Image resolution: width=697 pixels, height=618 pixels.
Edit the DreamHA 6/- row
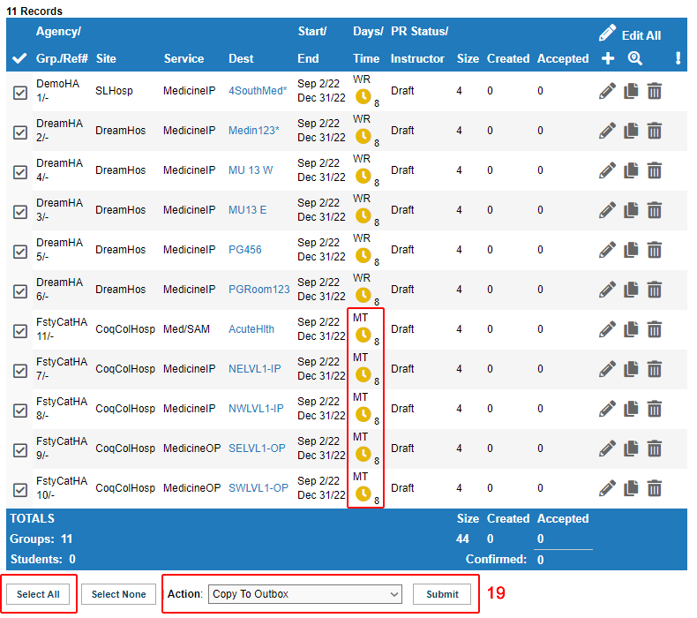pyautogui.click(x=607, y=290)
